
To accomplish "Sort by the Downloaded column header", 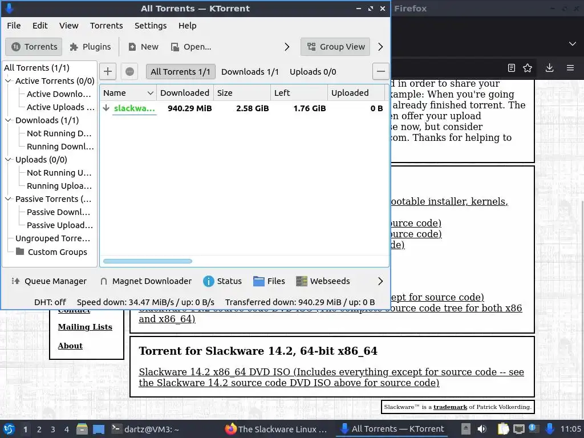I will pyautogui.click(x=185, y=93).
